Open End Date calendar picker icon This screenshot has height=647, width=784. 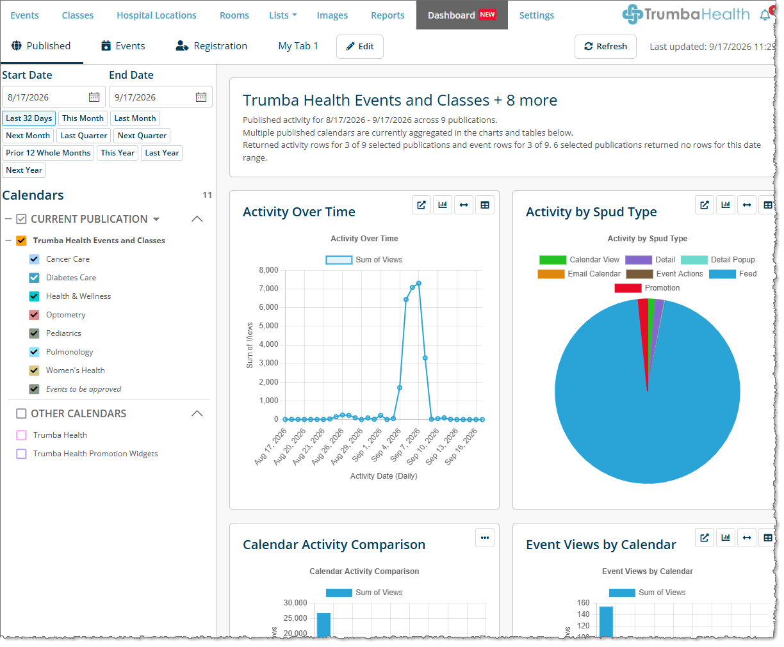(x=201, y=97)
